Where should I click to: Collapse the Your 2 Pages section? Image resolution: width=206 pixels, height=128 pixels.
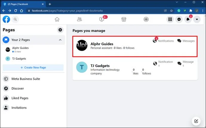click(60, 40)
